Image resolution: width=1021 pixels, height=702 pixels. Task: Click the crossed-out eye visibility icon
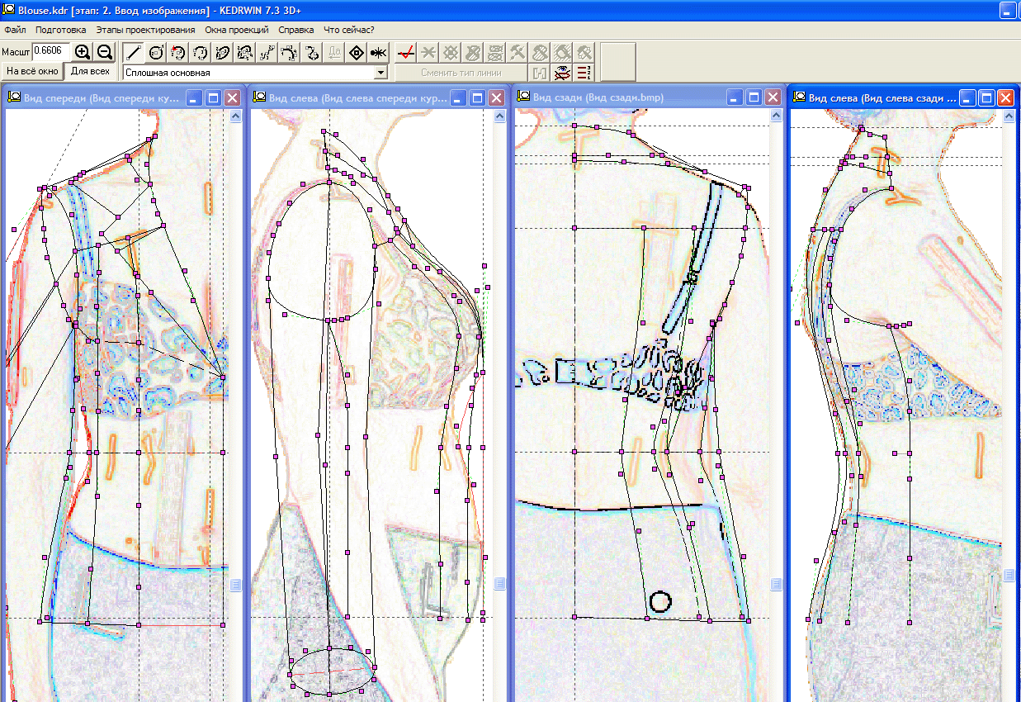point(562,73)
